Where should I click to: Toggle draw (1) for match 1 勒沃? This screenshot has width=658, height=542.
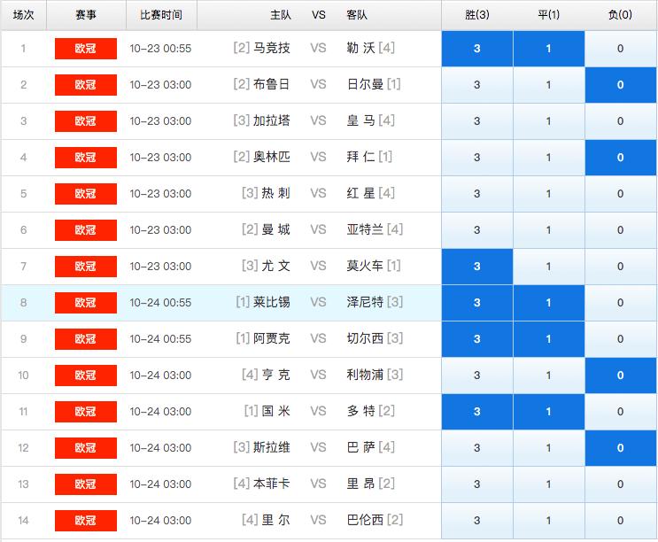(x=548, y=49)
